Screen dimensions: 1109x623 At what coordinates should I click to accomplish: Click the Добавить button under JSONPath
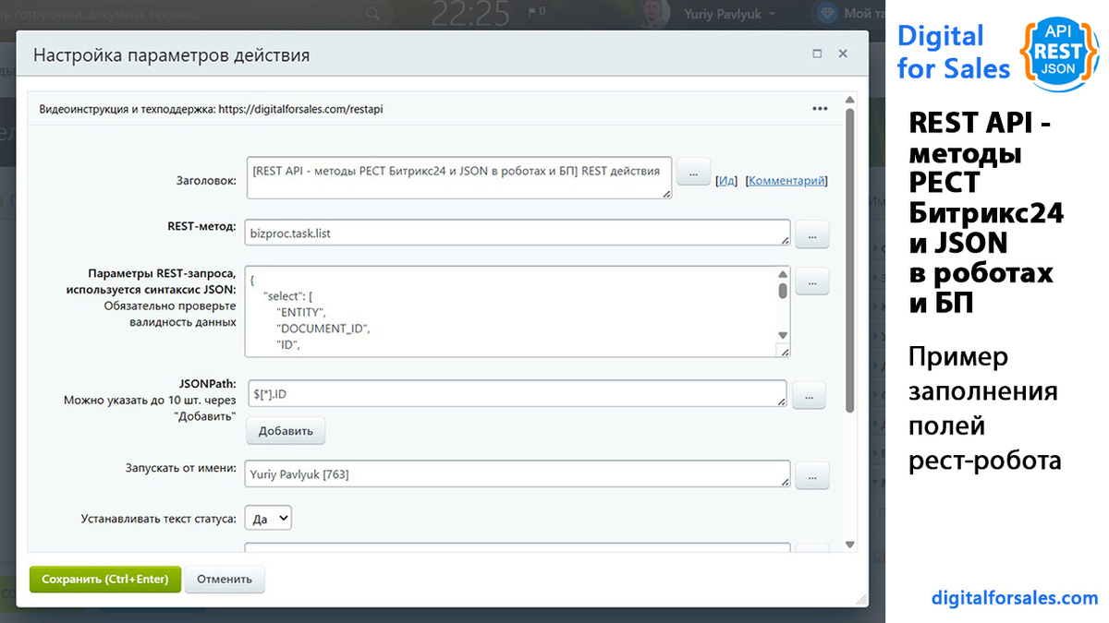click(286, 431)
